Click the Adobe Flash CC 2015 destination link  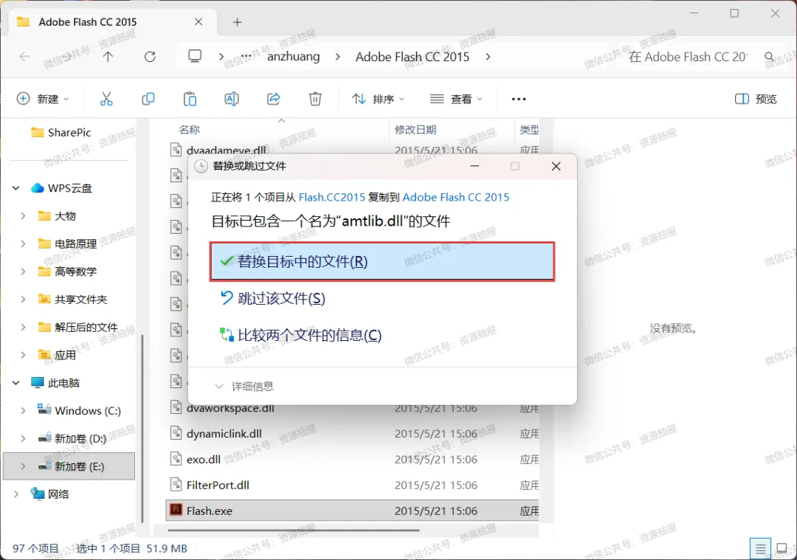(x=456, y=197)
